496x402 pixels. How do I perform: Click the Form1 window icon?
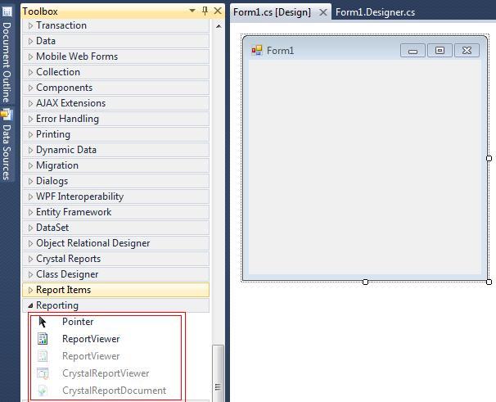point(256,50)
